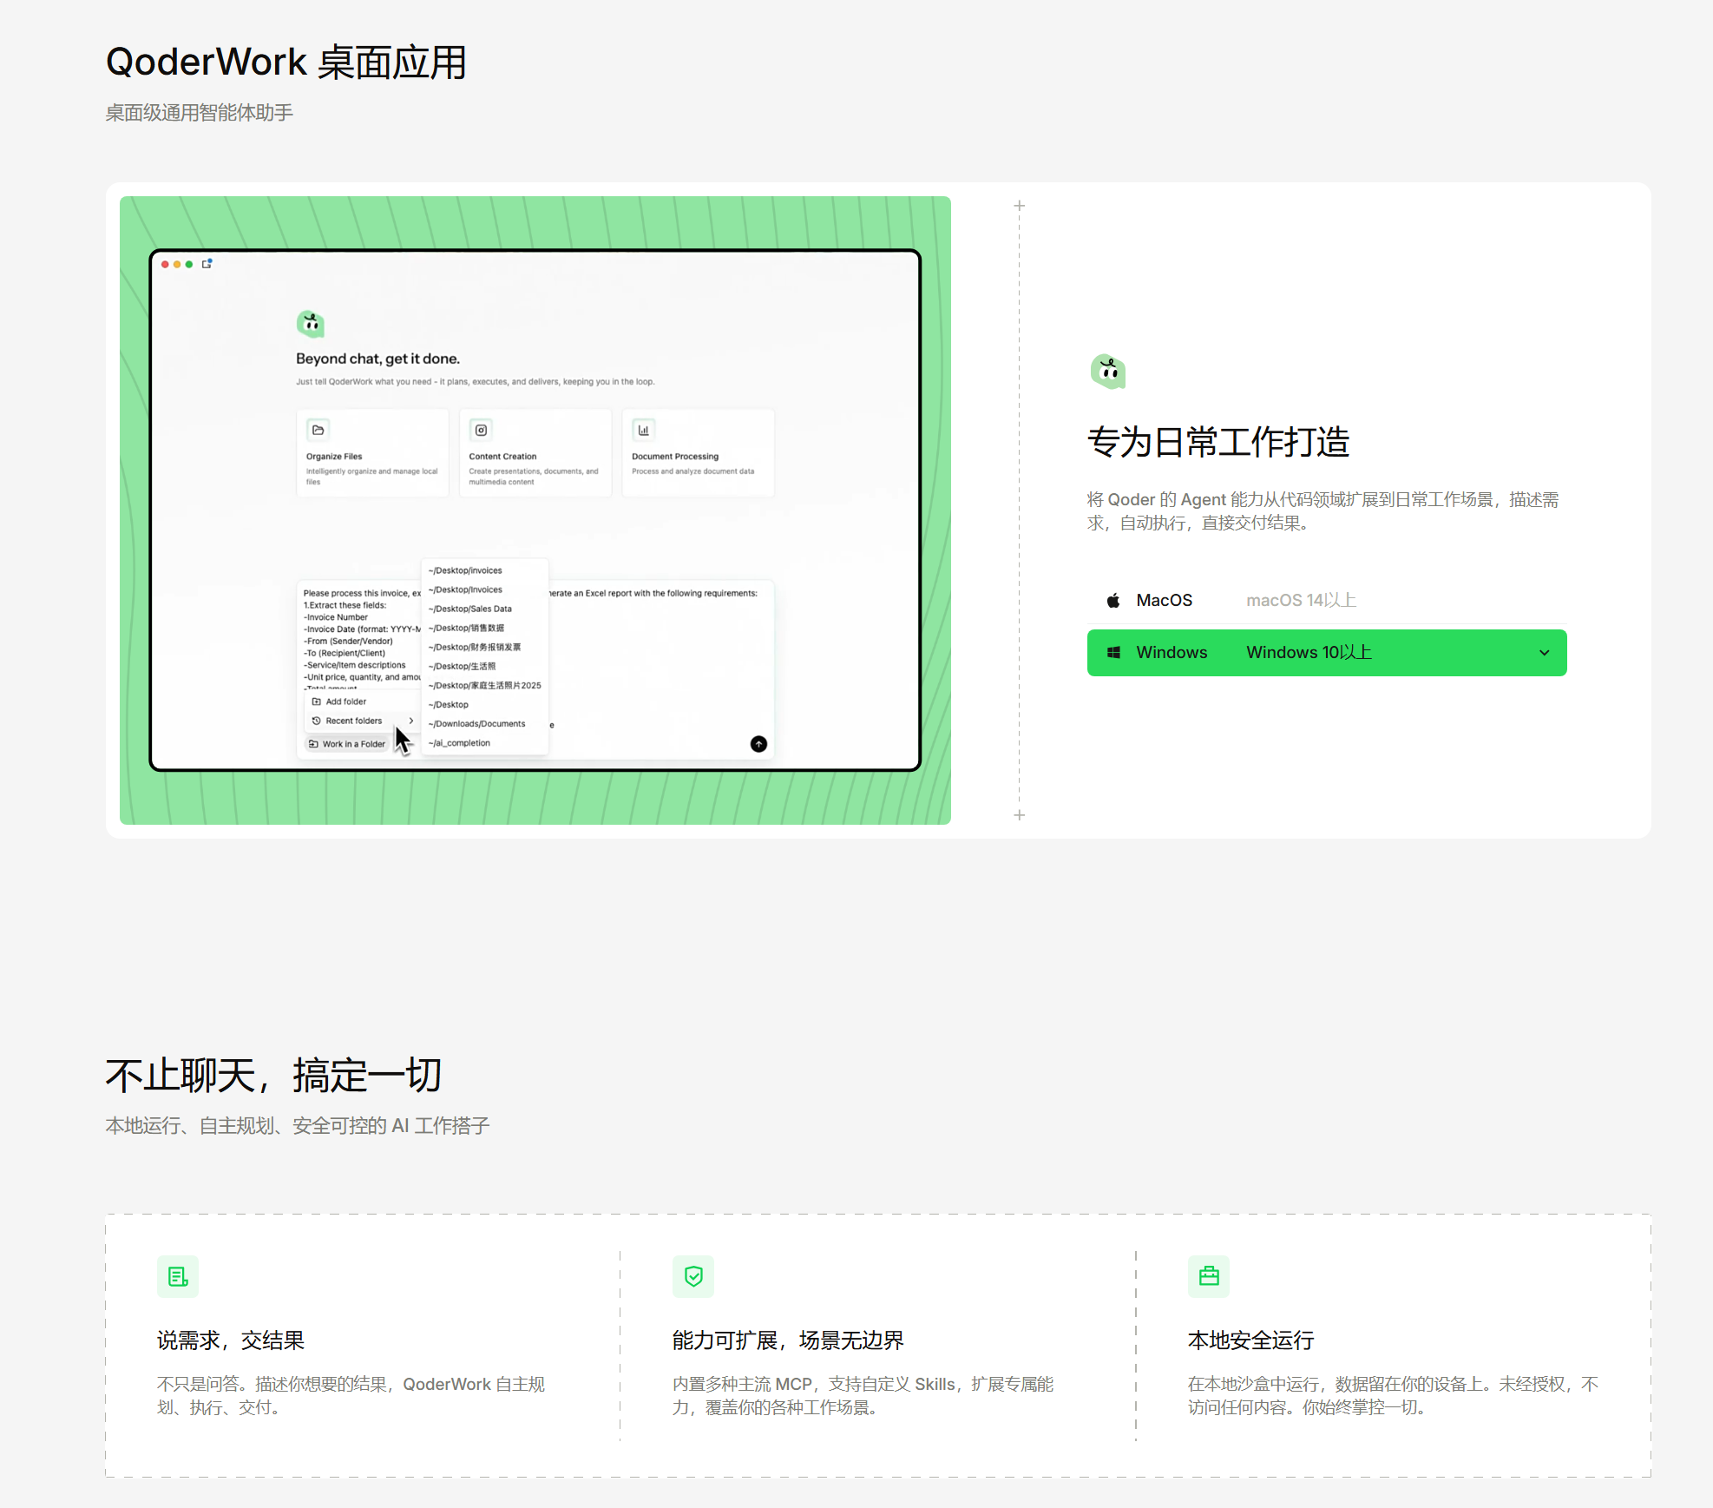Click the 专为日常工作打造 heading

pos(1218,442)
